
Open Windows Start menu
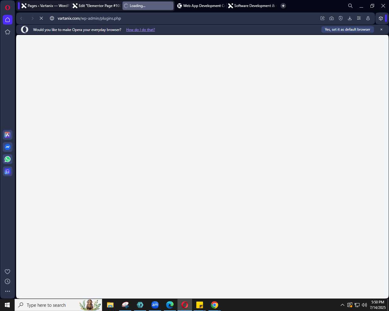click(x=7, y=305)
